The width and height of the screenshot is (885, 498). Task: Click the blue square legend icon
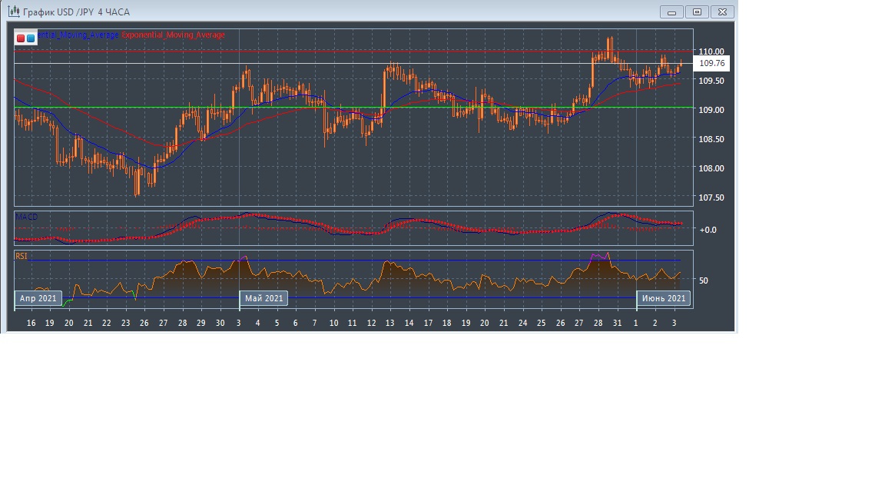point(31,37)
